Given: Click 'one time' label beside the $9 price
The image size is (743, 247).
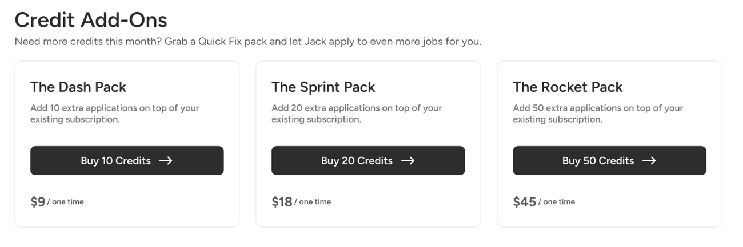Looking at the screenshot, I should [x=68, y=202].
